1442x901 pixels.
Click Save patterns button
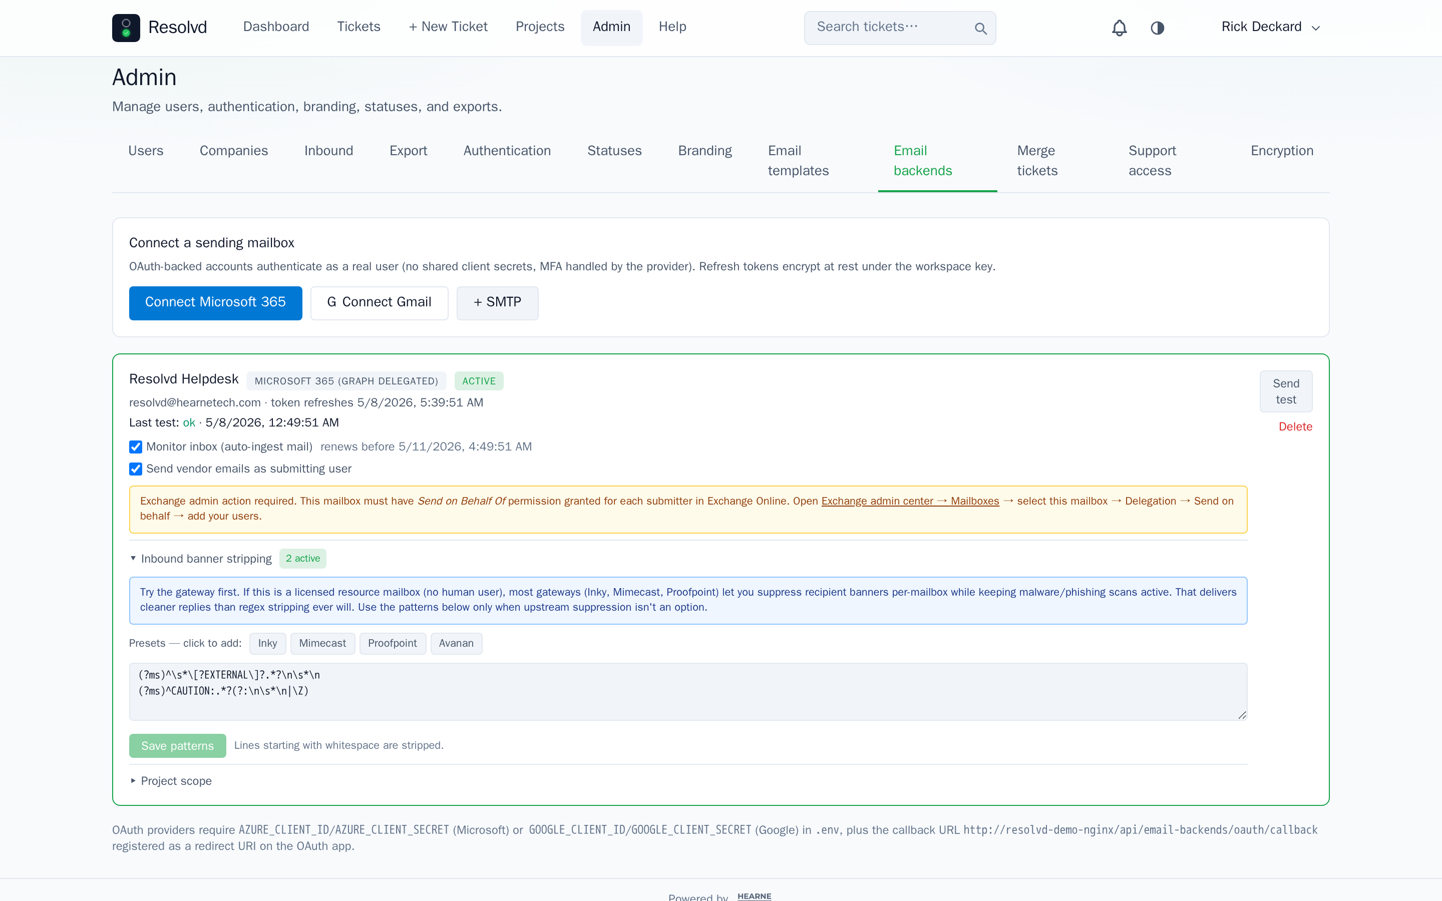(x=178, y=745)
